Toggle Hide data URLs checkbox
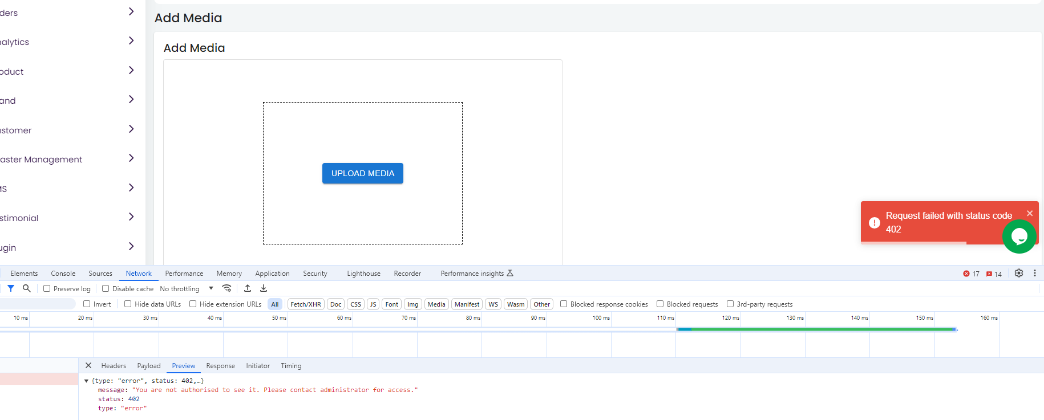Screen dimensions: 1044x420 pyautogui.click(x=128, y=304)
